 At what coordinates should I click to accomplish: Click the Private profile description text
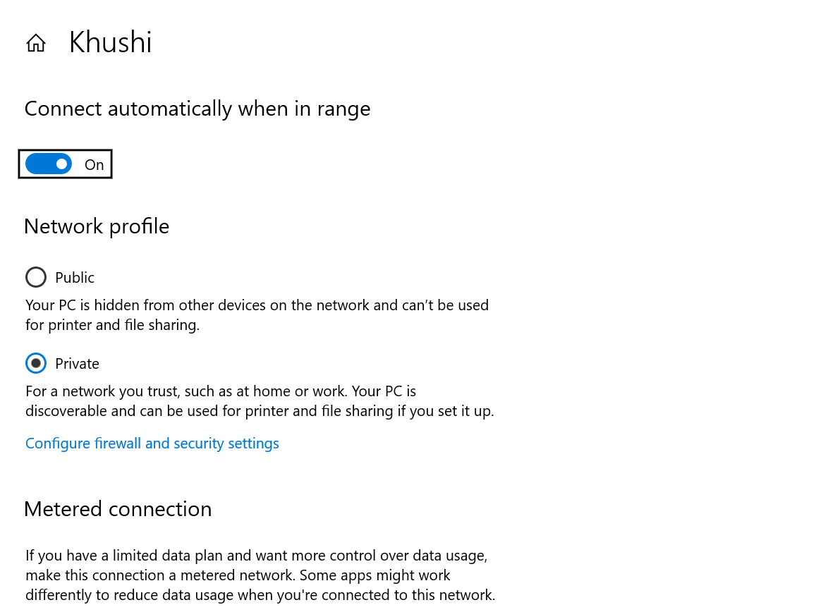[260, 400]
